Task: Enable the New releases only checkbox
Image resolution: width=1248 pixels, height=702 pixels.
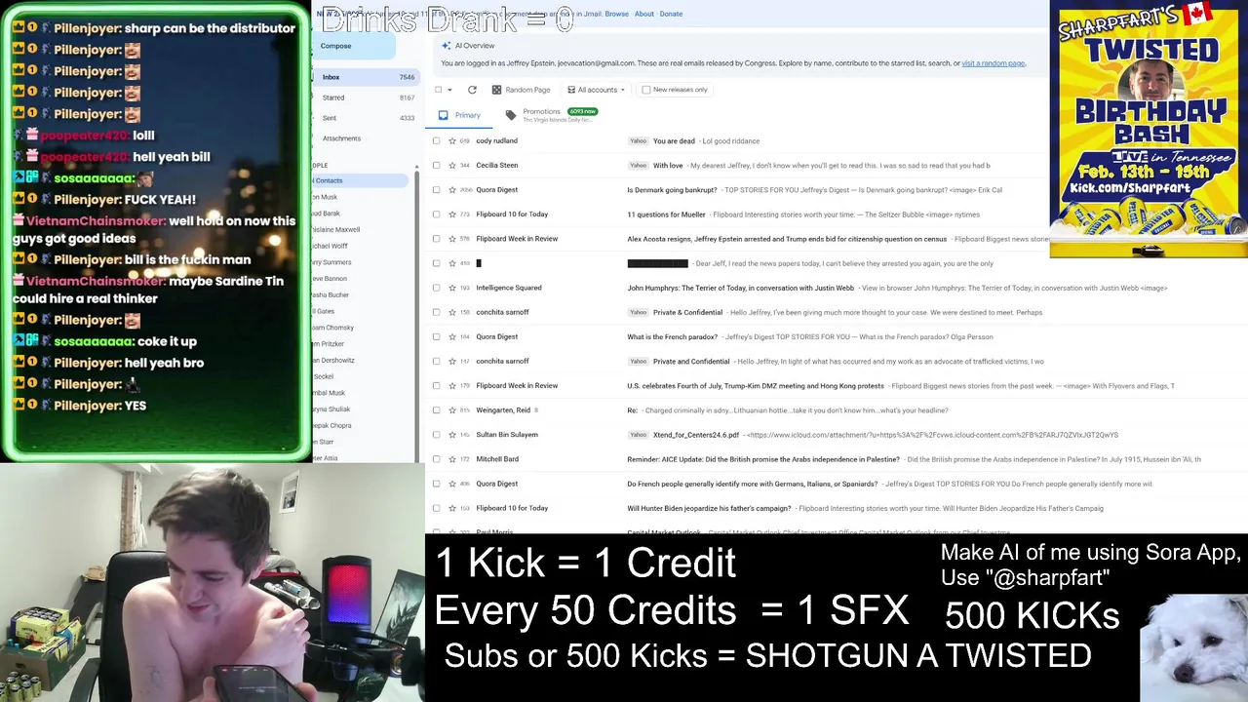Action: (x=646, y=90)
